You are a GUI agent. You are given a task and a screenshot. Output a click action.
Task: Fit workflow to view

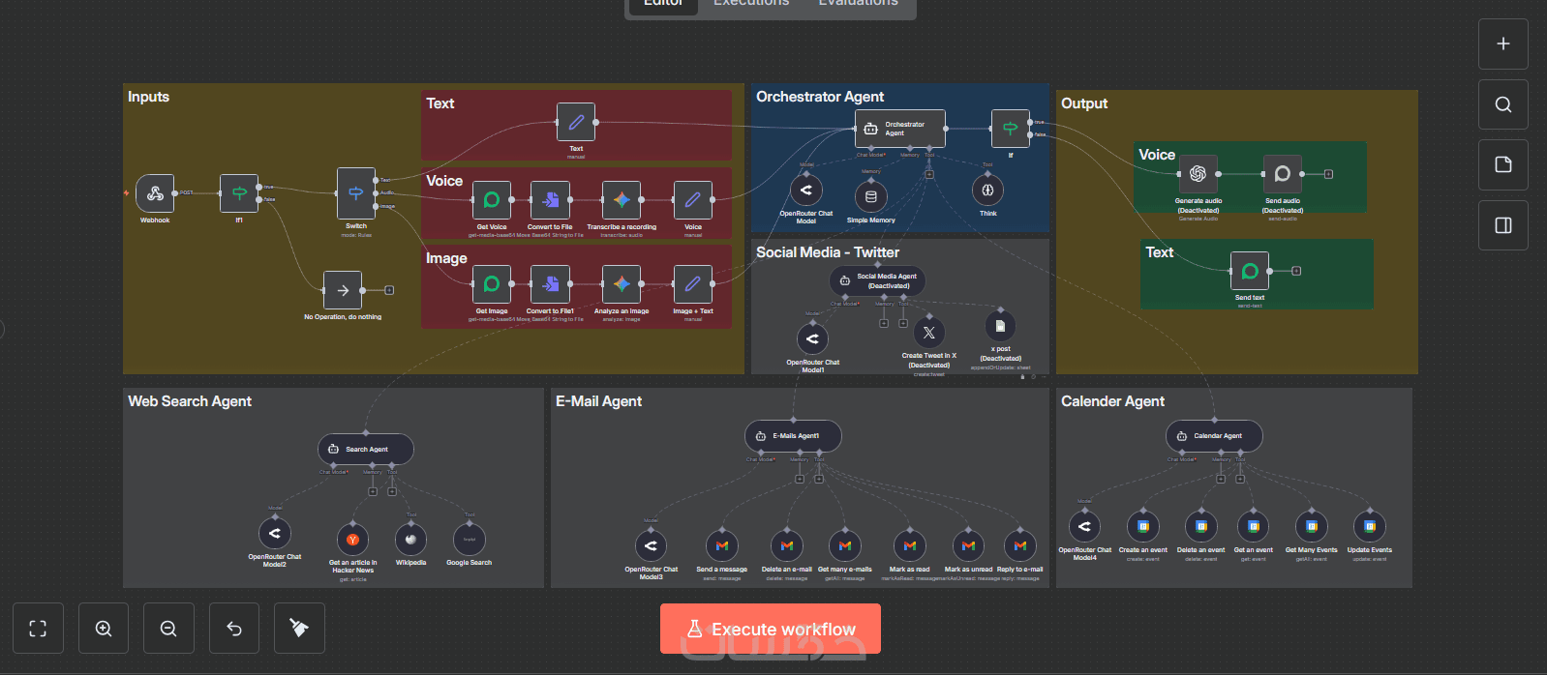point(38,629)
